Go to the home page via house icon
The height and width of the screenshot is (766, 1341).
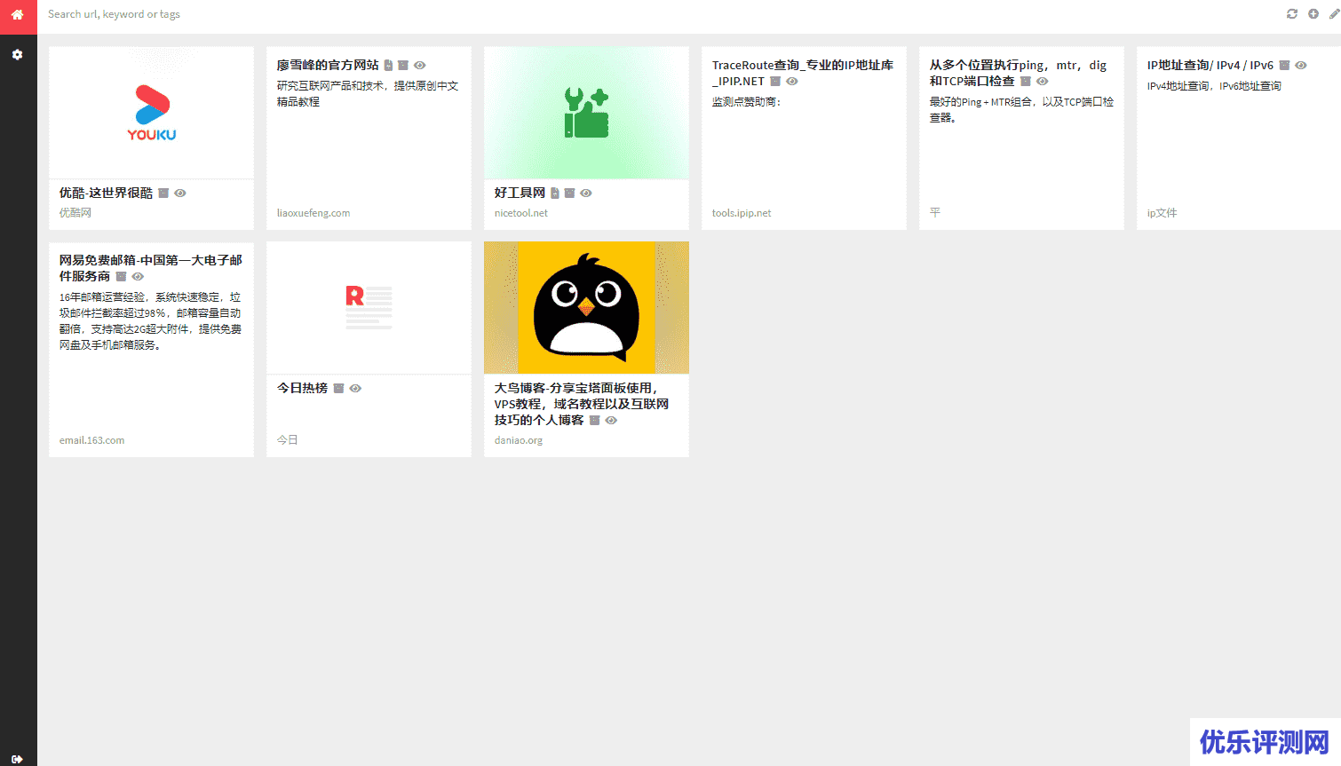pyautogui.click(x=17, y=14)
